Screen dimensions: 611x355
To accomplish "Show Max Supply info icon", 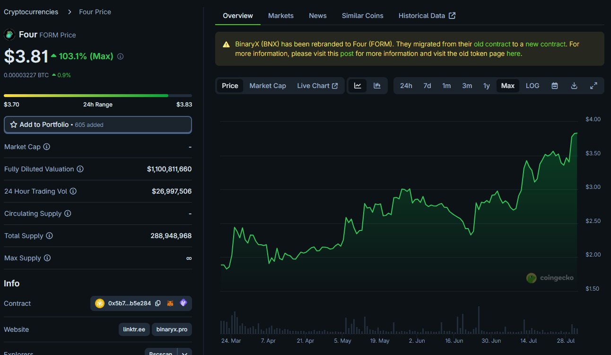I will pos(47,258).
